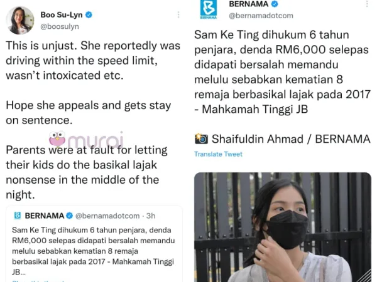Click the verified badge next to BERNAMA header
Image resolution: width=377 pixels, height=282 pixels.
point(275,4)
